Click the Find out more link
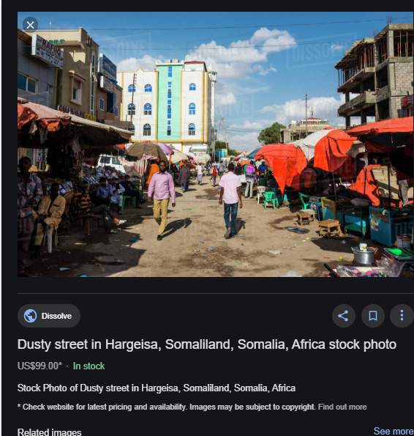This screenshot has height=436, width=414. (x=342, y=407)
